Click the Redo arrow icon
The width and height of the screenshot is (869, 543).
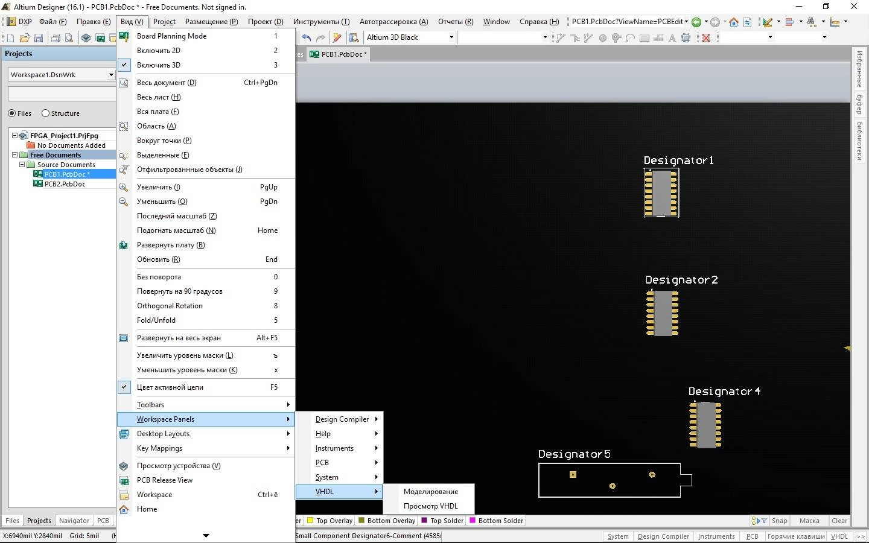320,37
